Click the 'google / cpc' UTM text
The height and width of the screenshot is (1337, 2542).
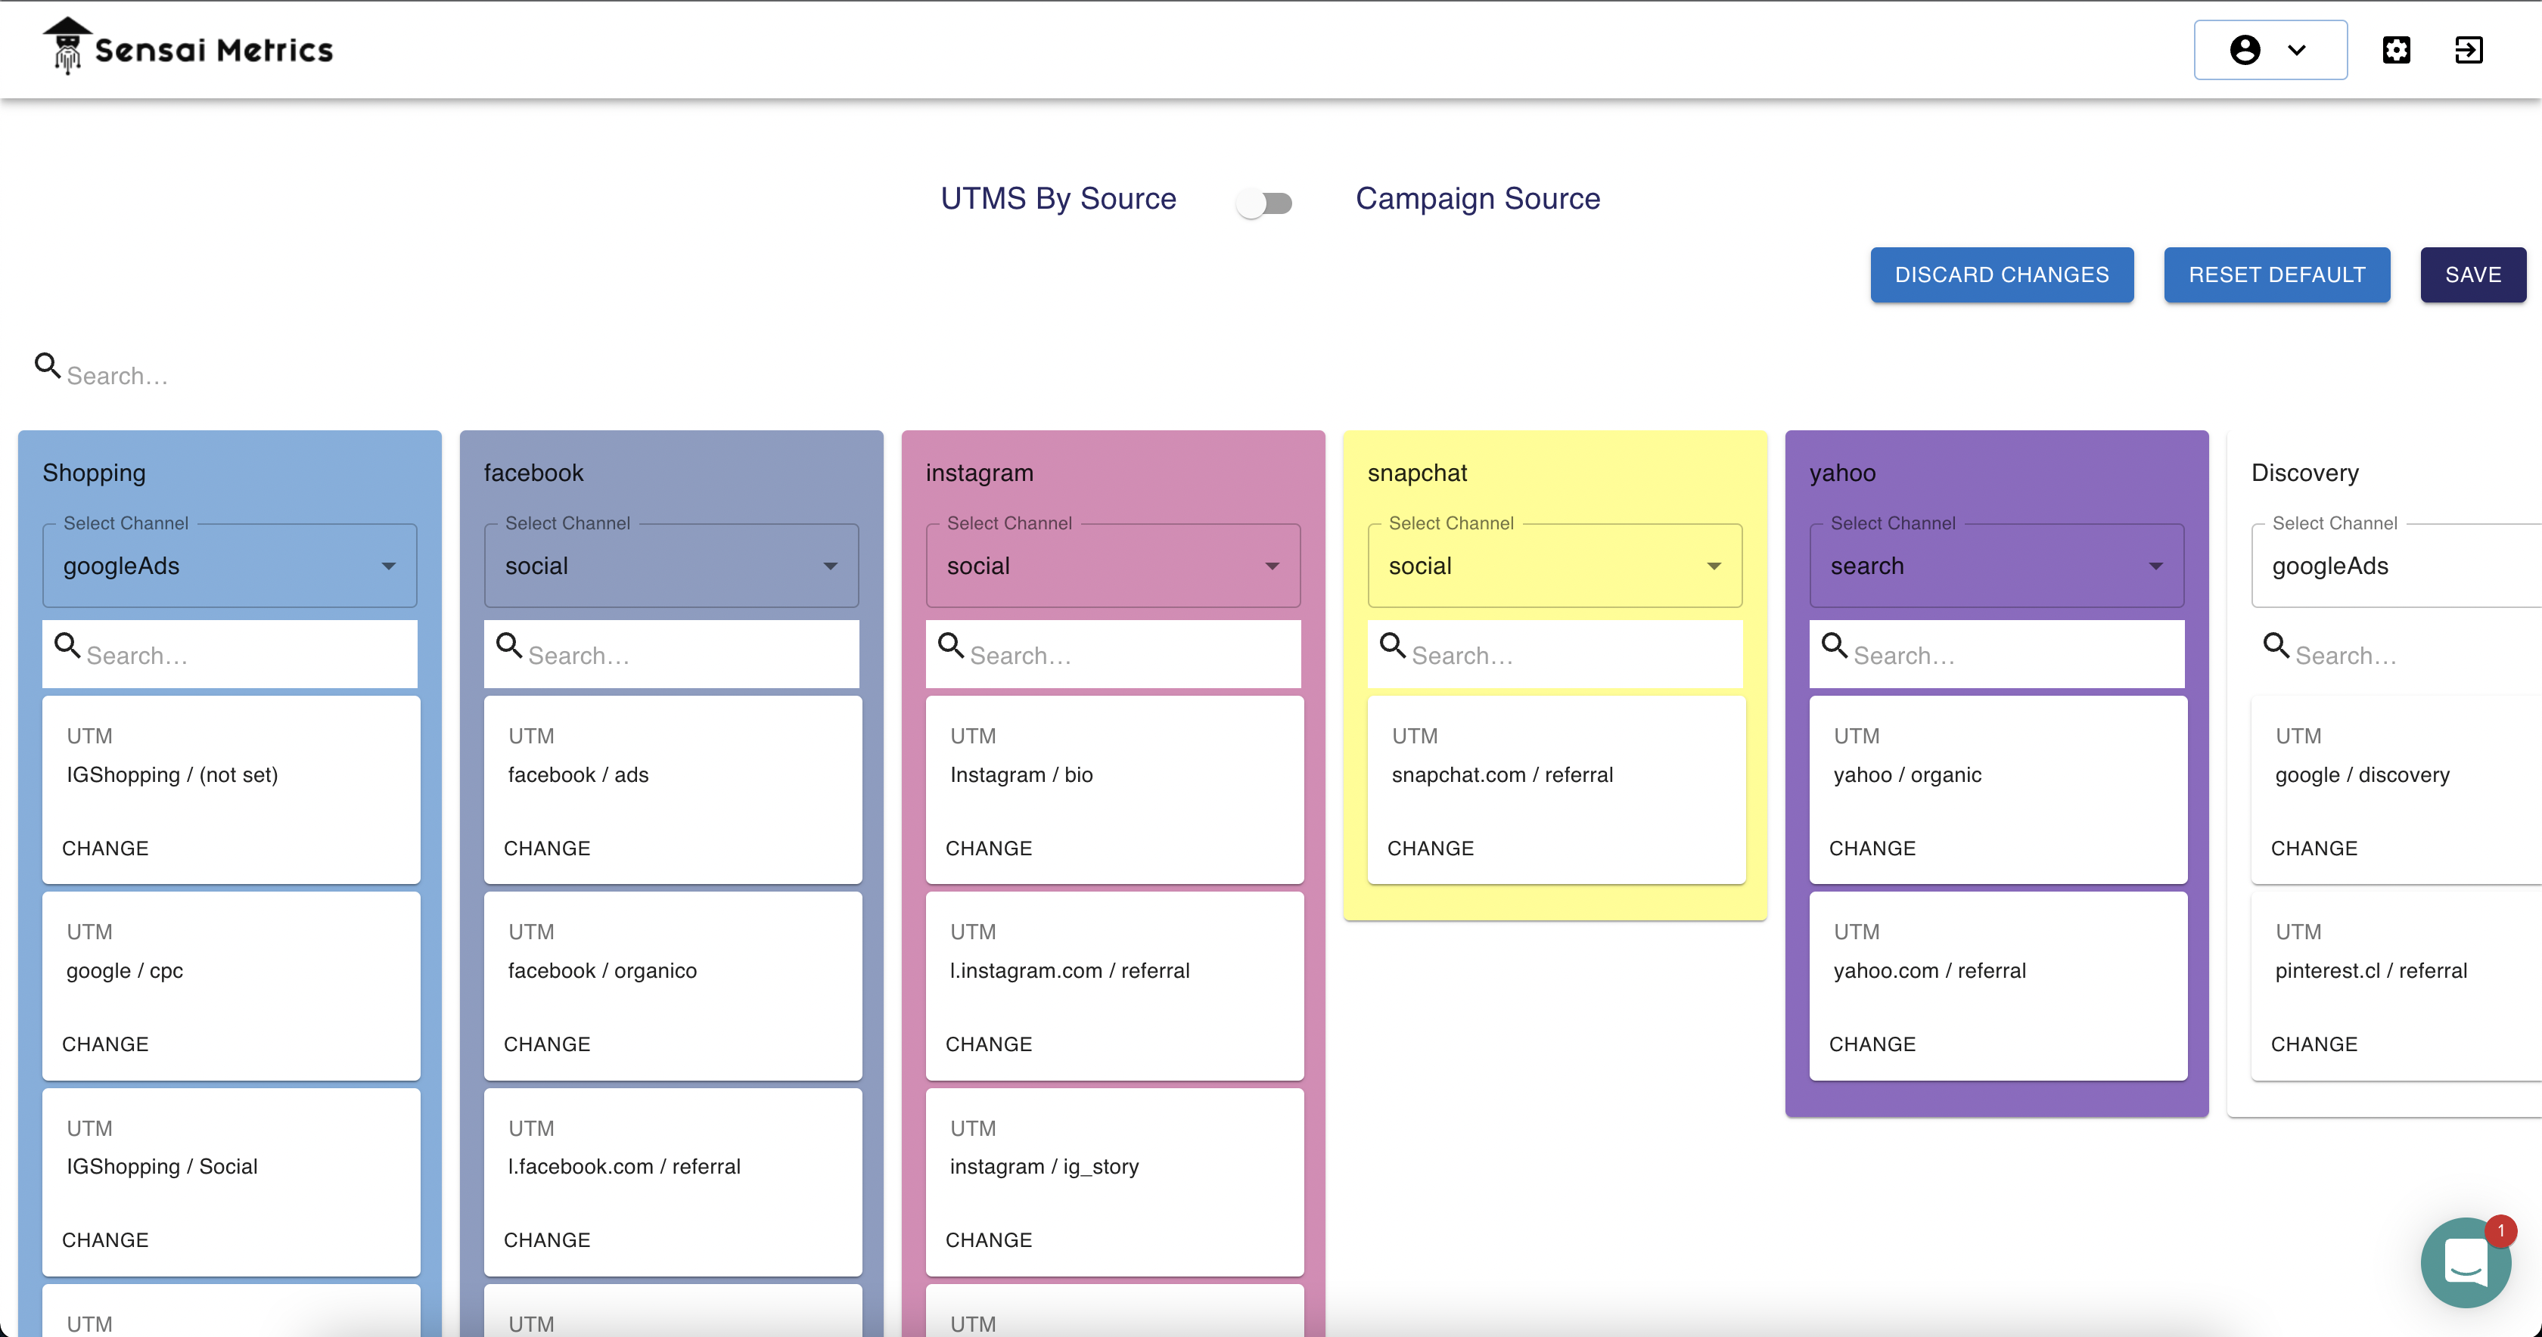click(124, 971)
